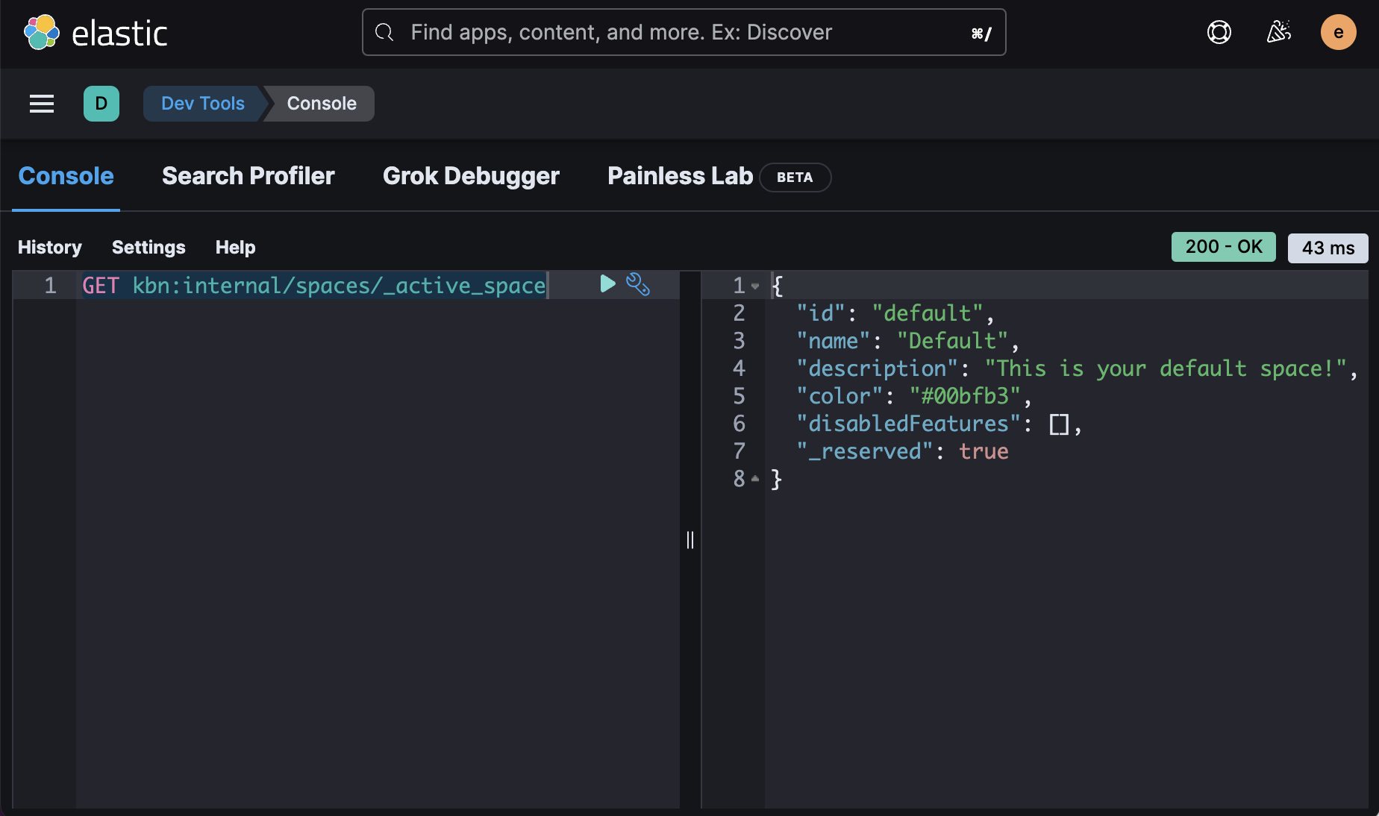Collapse the response JSON at line 1

tap(756, 286)
